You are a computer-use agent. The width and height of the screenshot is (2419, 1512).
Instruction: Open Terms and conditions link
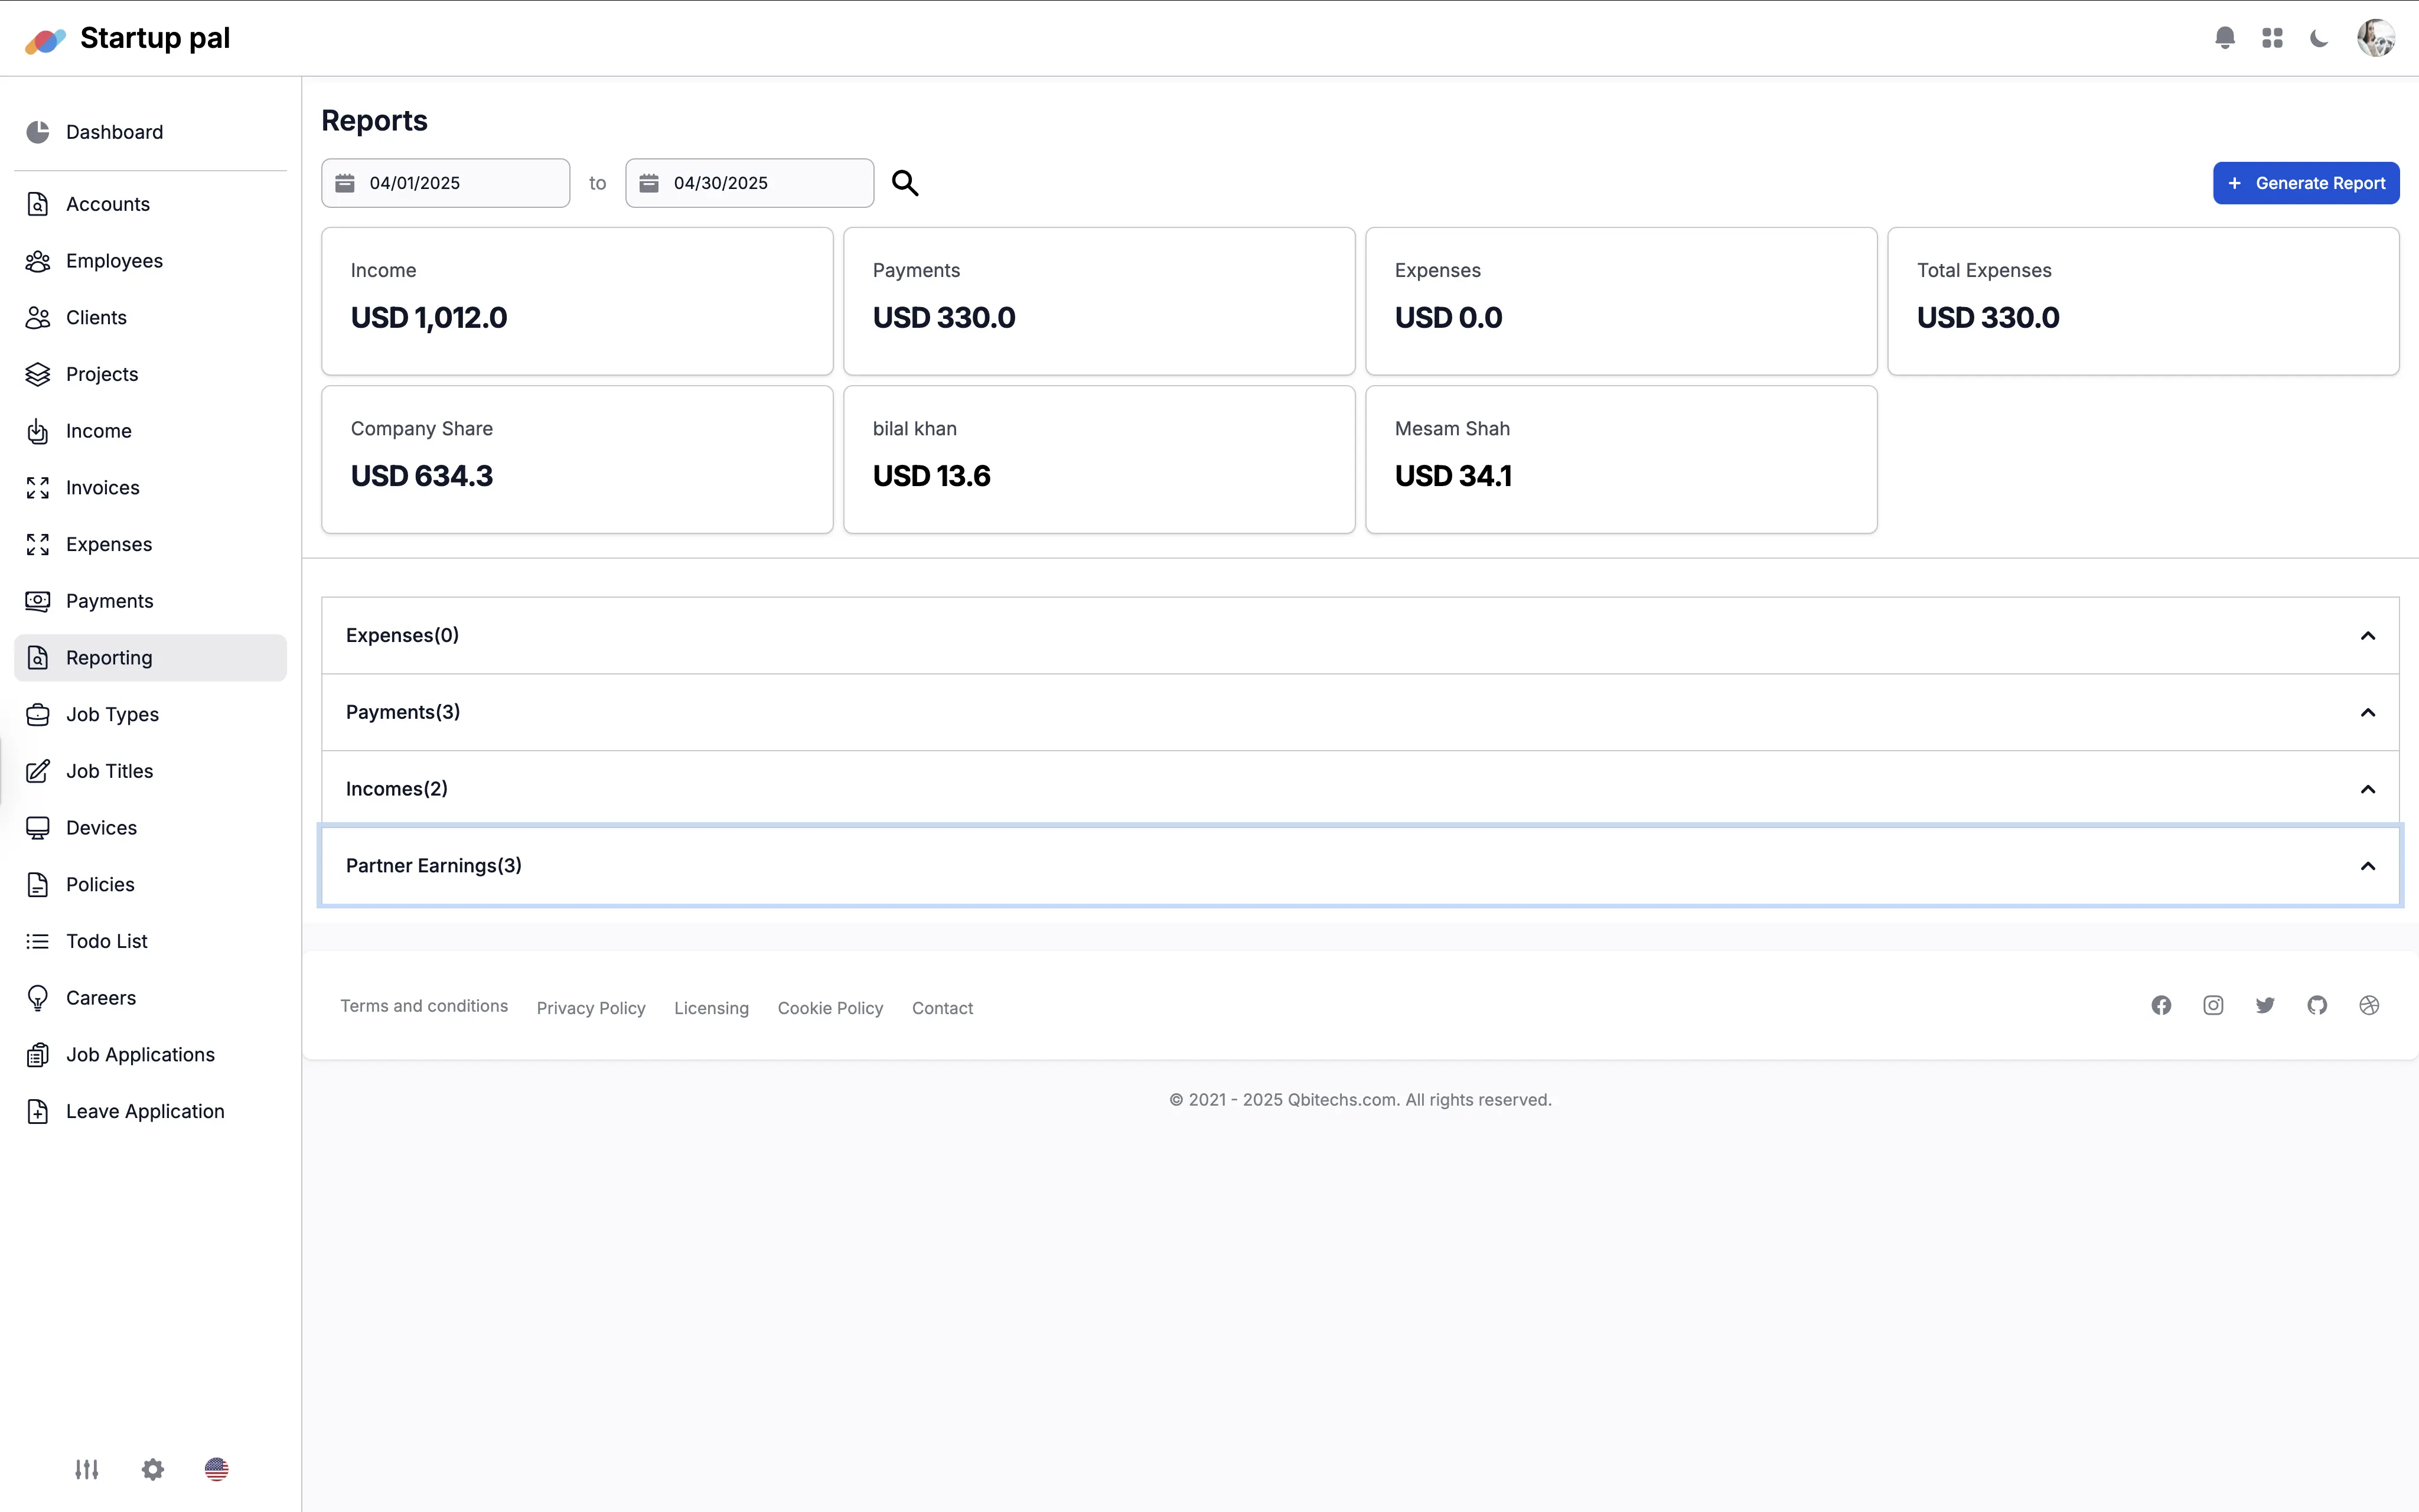pyautogui.click(x=424, y=1006)
